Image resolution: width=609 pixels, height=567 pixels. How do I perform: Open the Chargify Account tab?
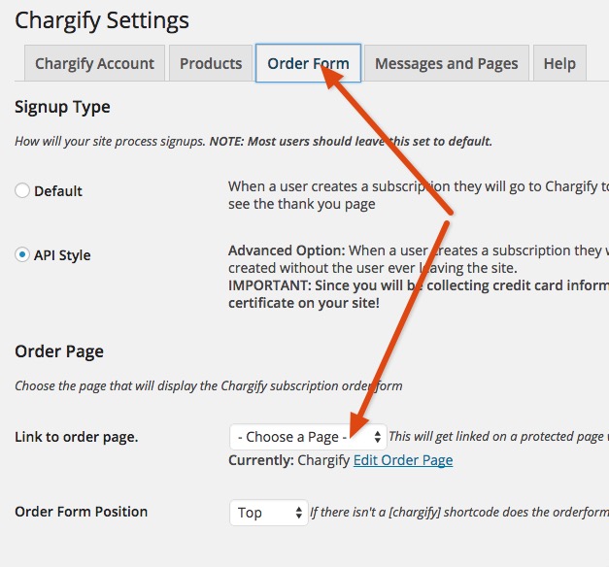[94, 63]
